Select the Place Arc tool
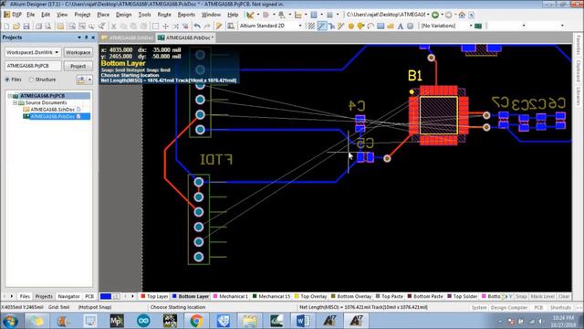The width and height of the screenshot is (584, 329). [x=370, y=27]
